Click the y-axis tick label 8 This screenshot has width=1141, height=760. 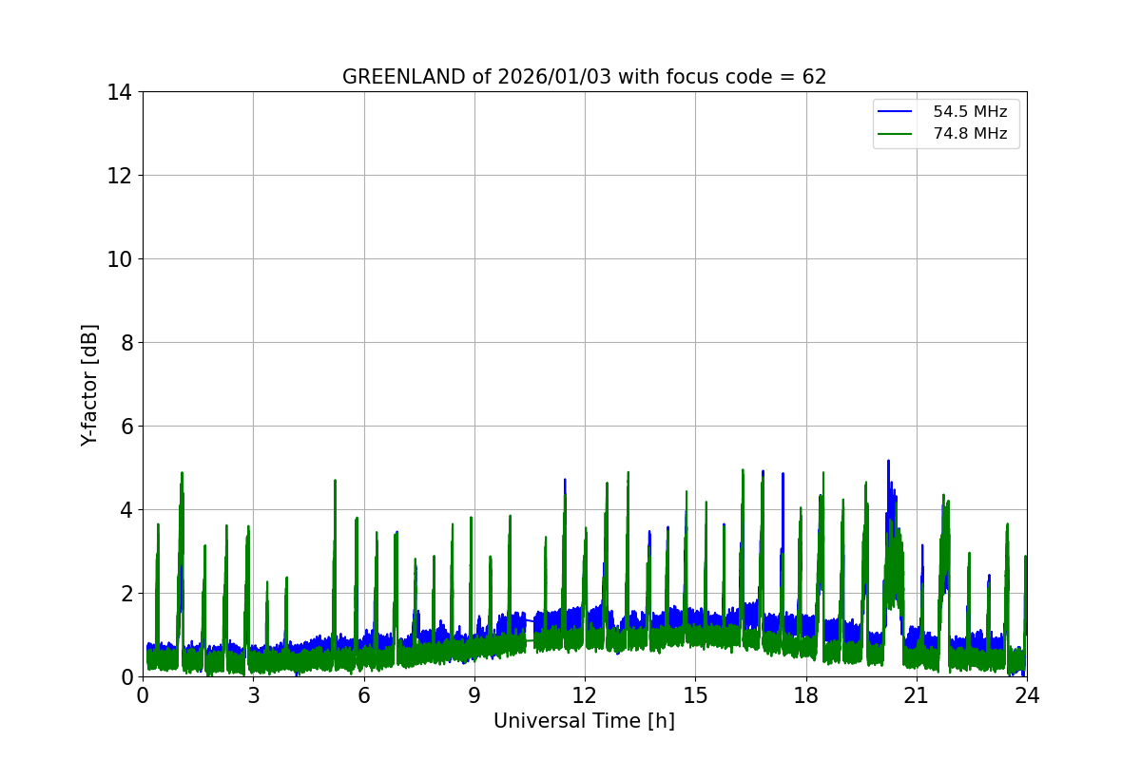125,343
